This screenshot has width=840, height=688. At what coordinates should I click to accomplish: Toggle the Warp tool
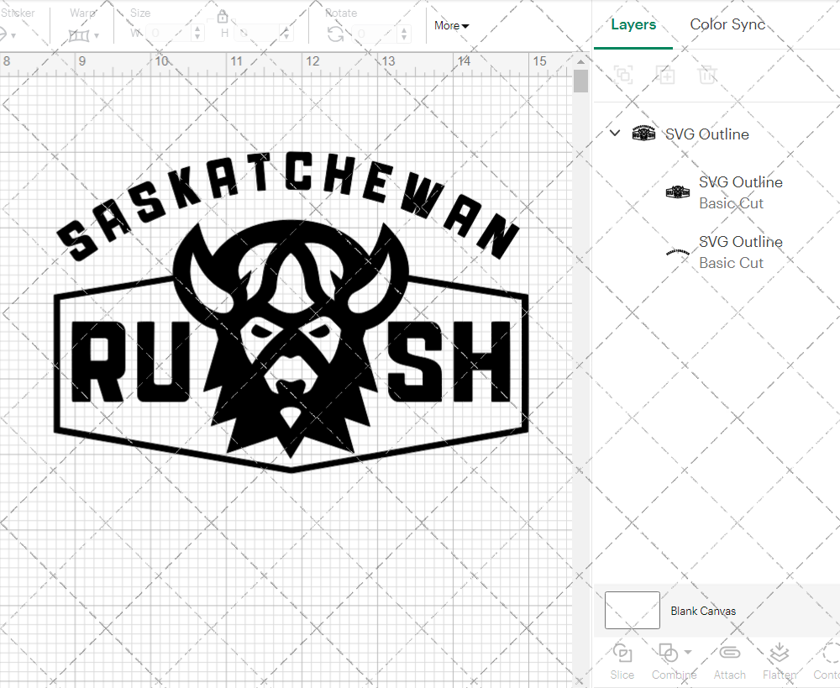click(81, 35)
